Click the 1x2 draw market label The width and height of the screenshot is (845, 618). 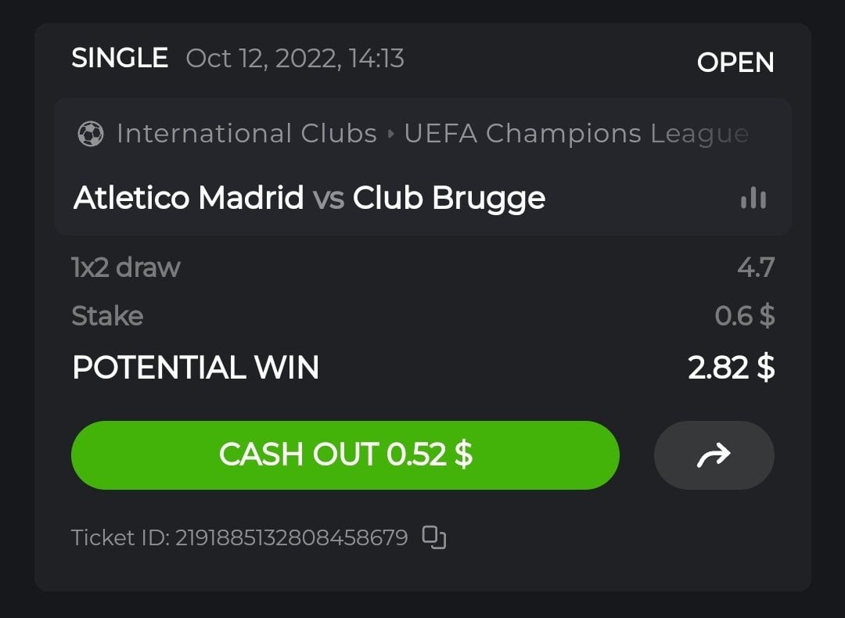click(x=126, y=268)
